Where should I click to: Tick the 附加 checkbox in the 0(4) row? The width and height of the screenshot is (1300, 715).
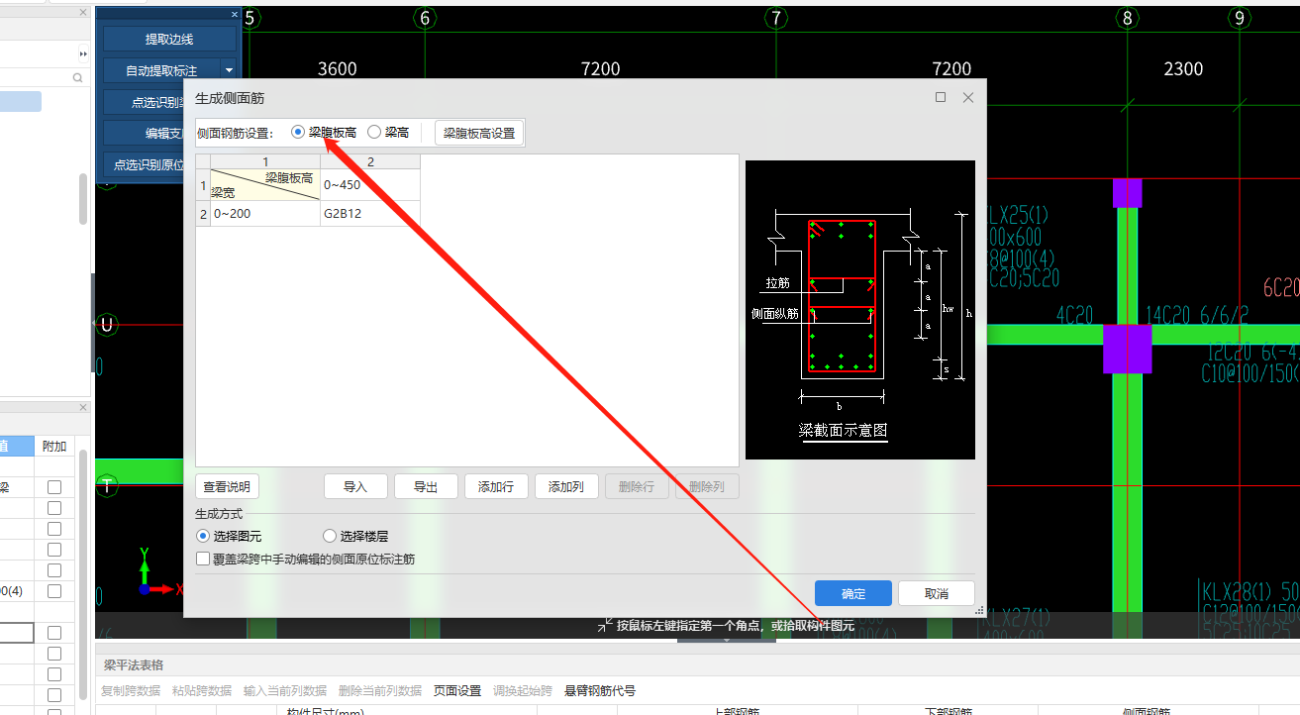point(54,591)
